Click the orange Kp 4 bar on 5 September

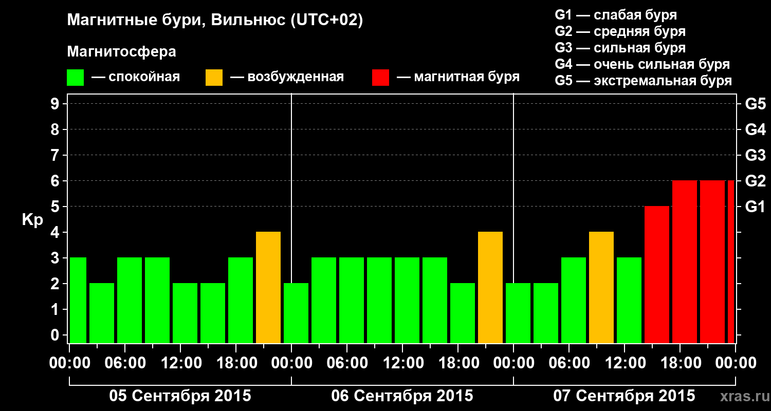(x=268, y=288)
